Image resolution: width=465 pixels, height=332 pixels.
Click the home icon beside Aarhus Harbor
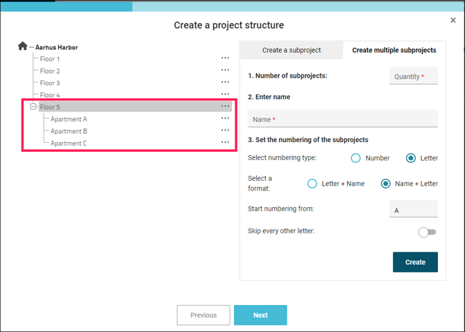(23, 46)
